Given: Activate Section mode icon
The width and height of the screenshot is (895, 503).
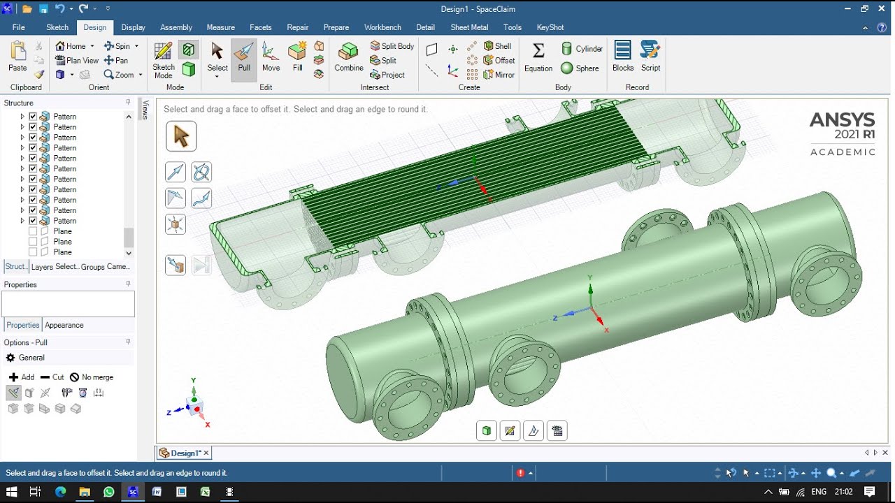Looking at the screenshot, I should click(189, 50).
